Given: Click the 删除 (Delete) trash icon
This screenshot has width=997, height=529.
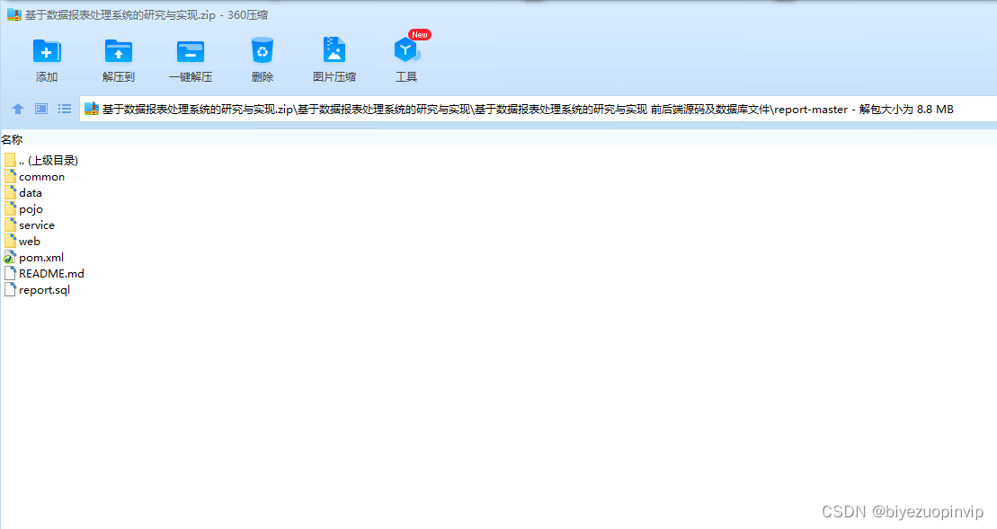Looking at the screenshot, I should click(x=263, y=51).
